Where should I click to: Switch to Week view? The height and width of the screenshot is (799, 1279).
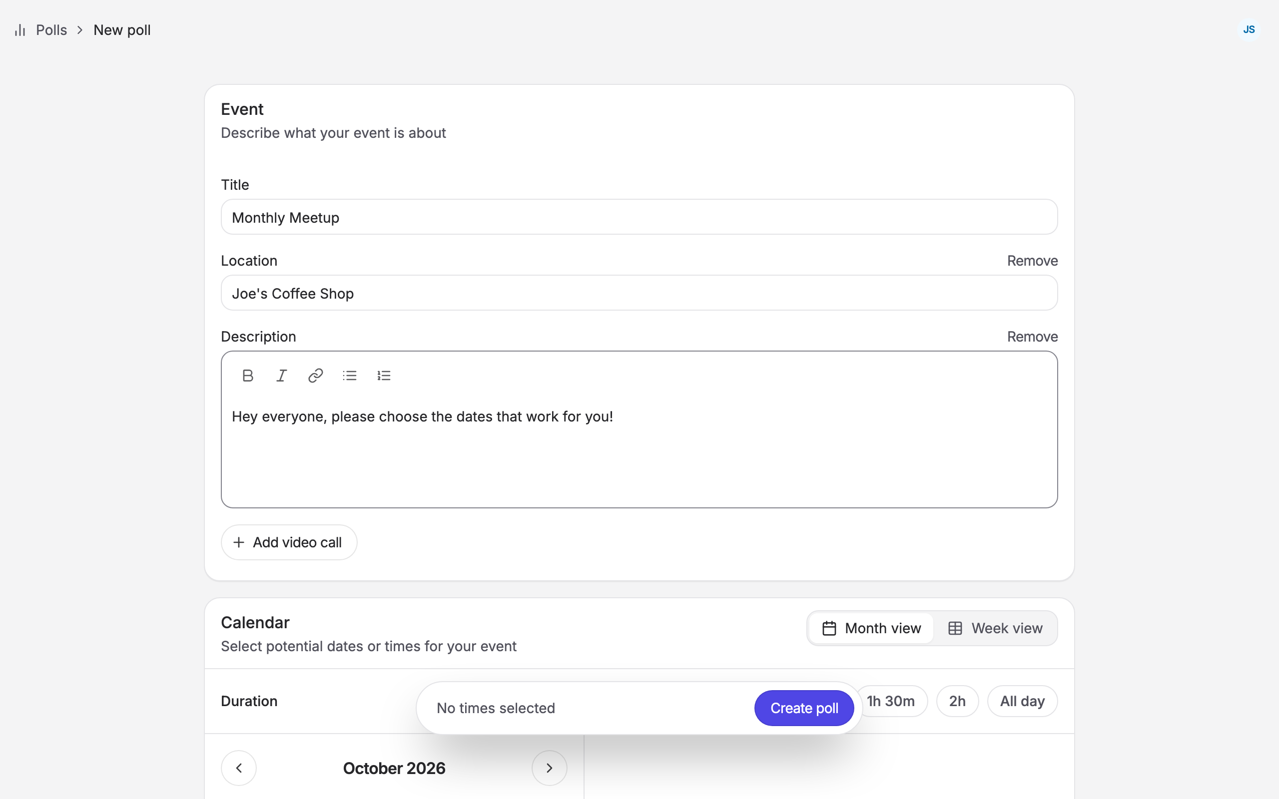995,628
